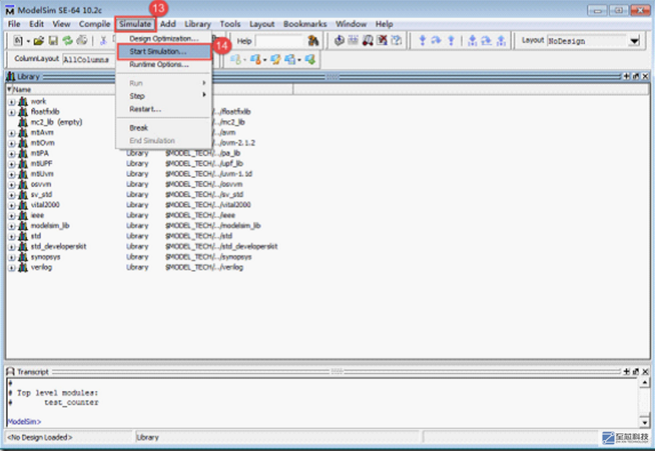655x451 pixels.
Task: Choose Start Simulation... from Simulate menu
Action: click(x=164, y=52)
